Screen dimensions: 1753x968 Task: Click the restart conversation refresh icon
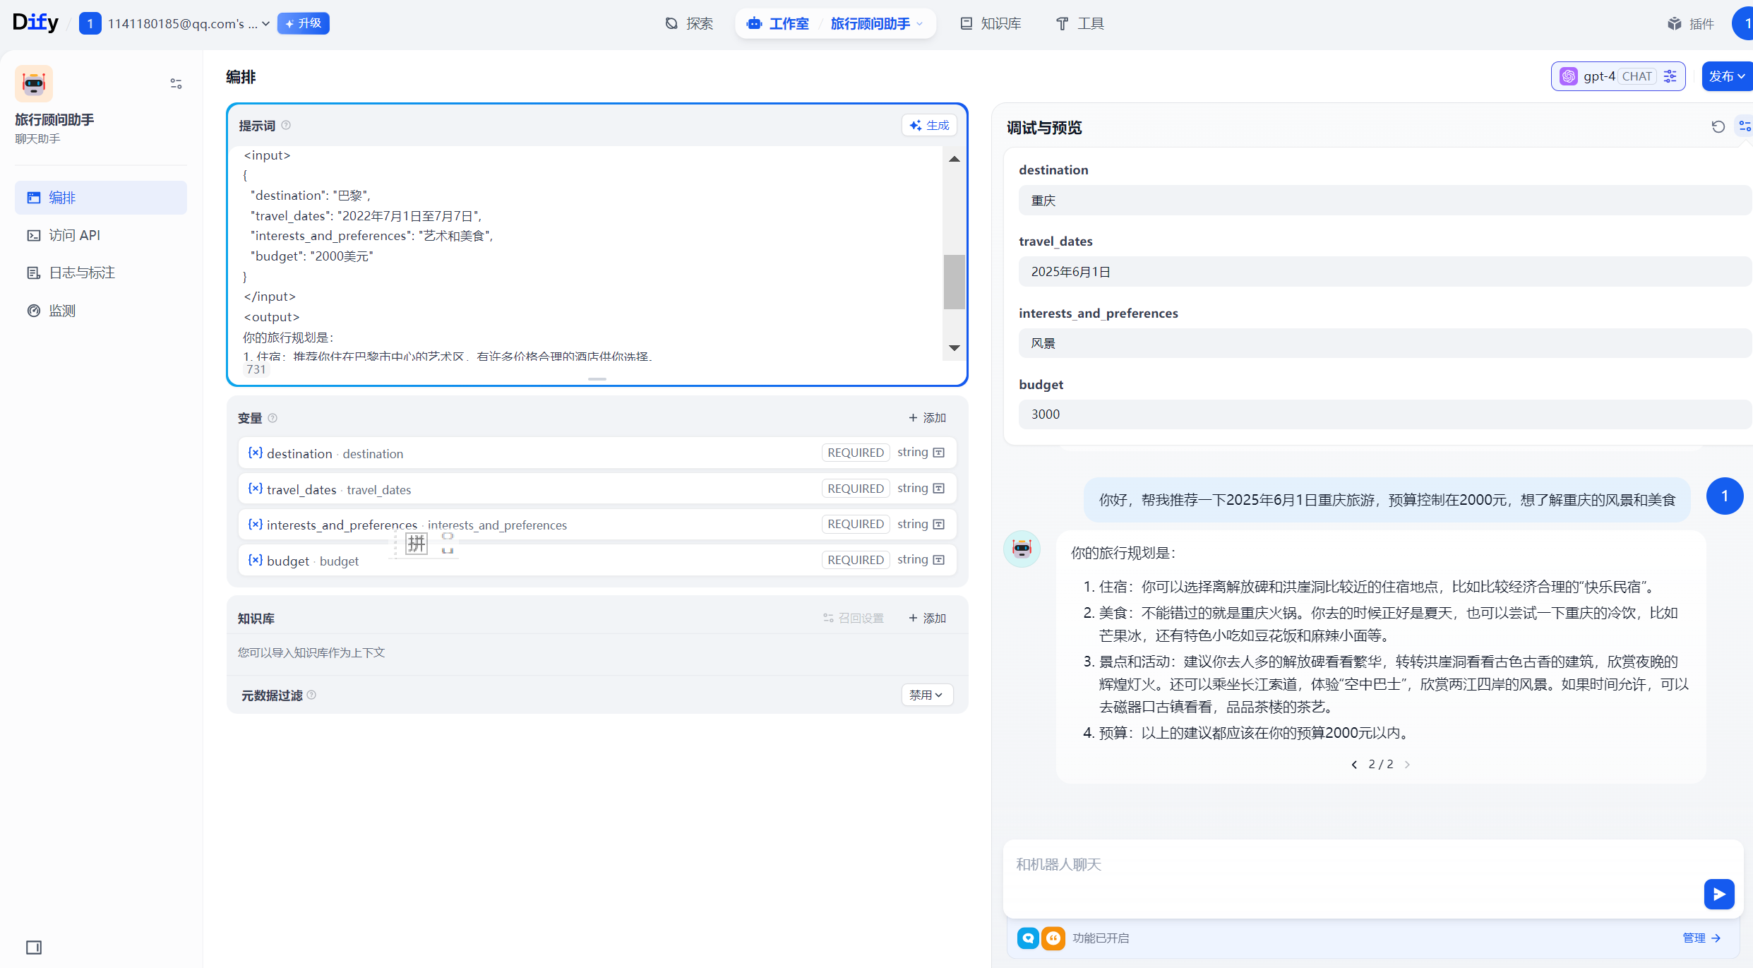click(1718, 126)
